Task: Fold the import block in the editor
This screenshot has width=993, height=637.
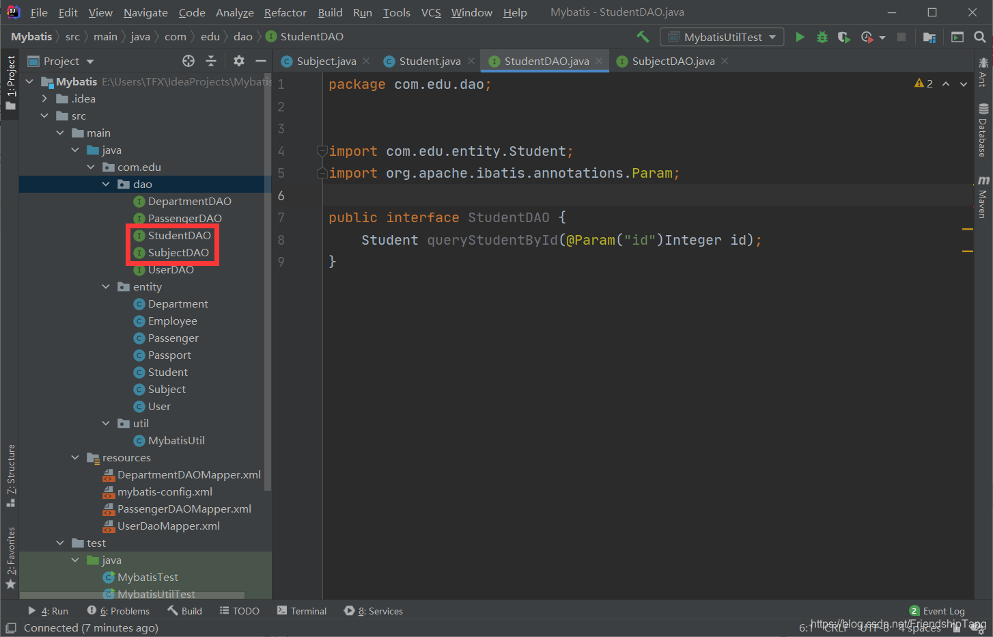Action: [x=322, y=151]
